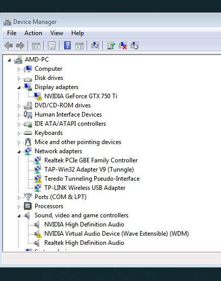Click the Disable device toolbar icon

point(134,45)
